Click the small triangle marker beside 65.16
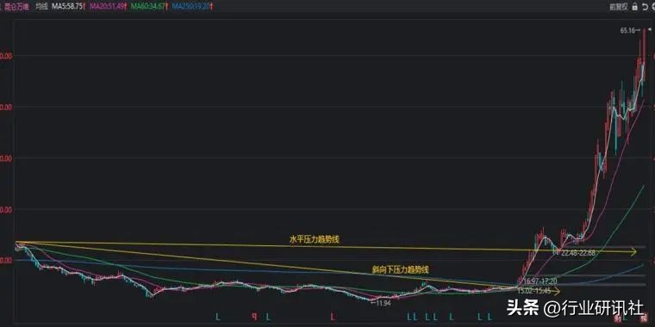Image resolution: width=655 pixels, height=327 pixels. [649, 29]
